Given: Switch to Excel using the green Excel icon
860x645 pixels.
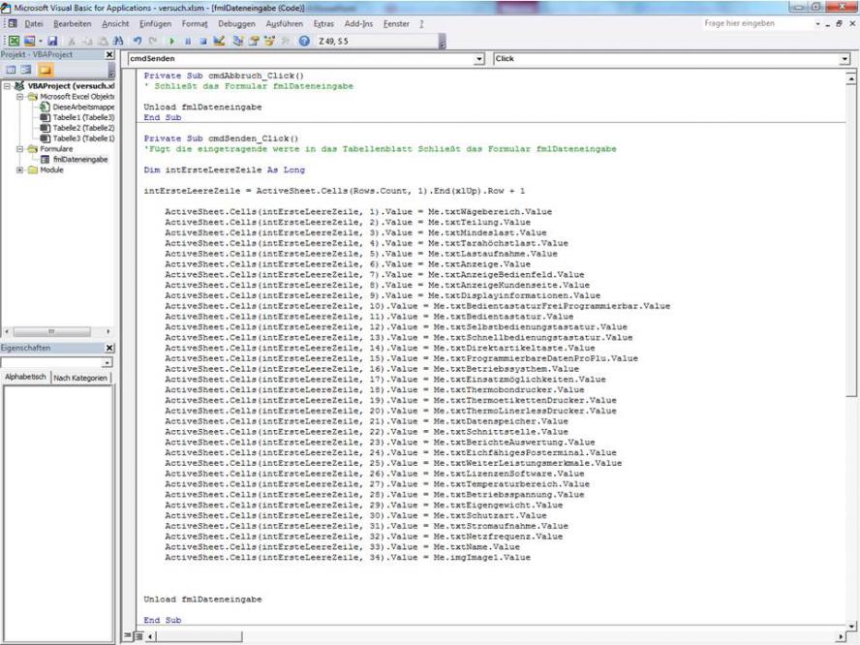Looking at the screenshot, I should pos(15,42).
